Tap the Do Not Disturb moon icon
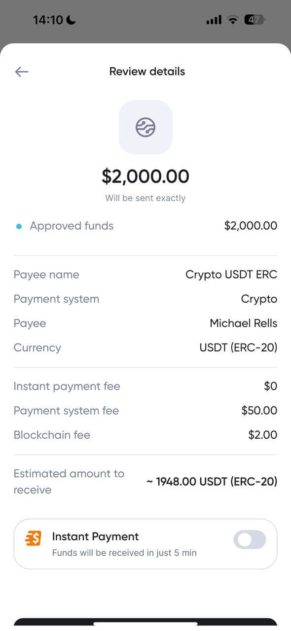Viewport: 291px width, 631px height. 71,19
